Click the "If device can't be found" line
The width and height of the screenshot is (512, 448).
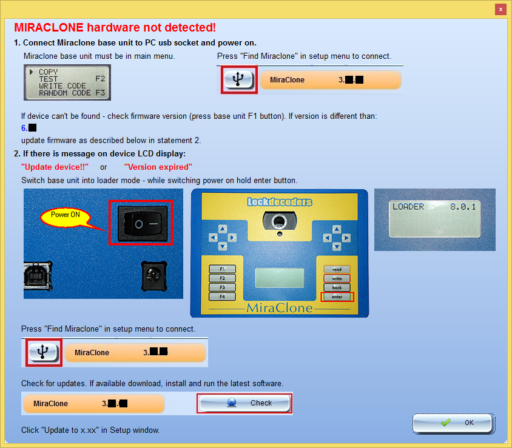pyautogui.click(x=199, y=116)
